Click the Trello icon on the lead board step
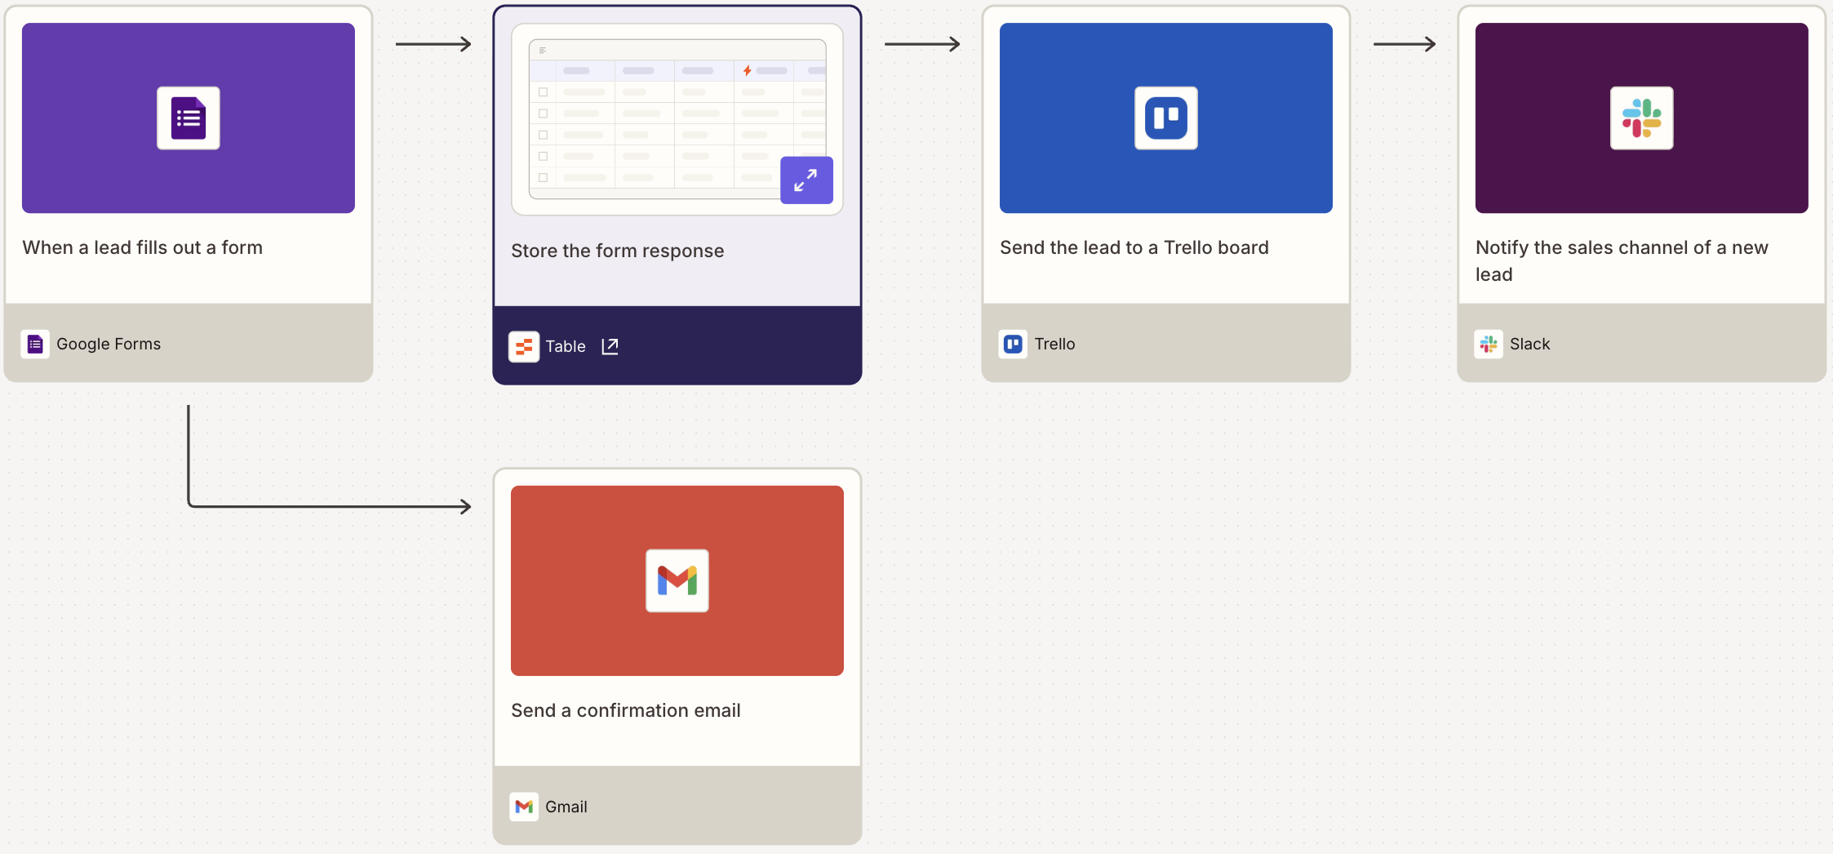Viewport: 1833px width, 854px height. 1012,344
